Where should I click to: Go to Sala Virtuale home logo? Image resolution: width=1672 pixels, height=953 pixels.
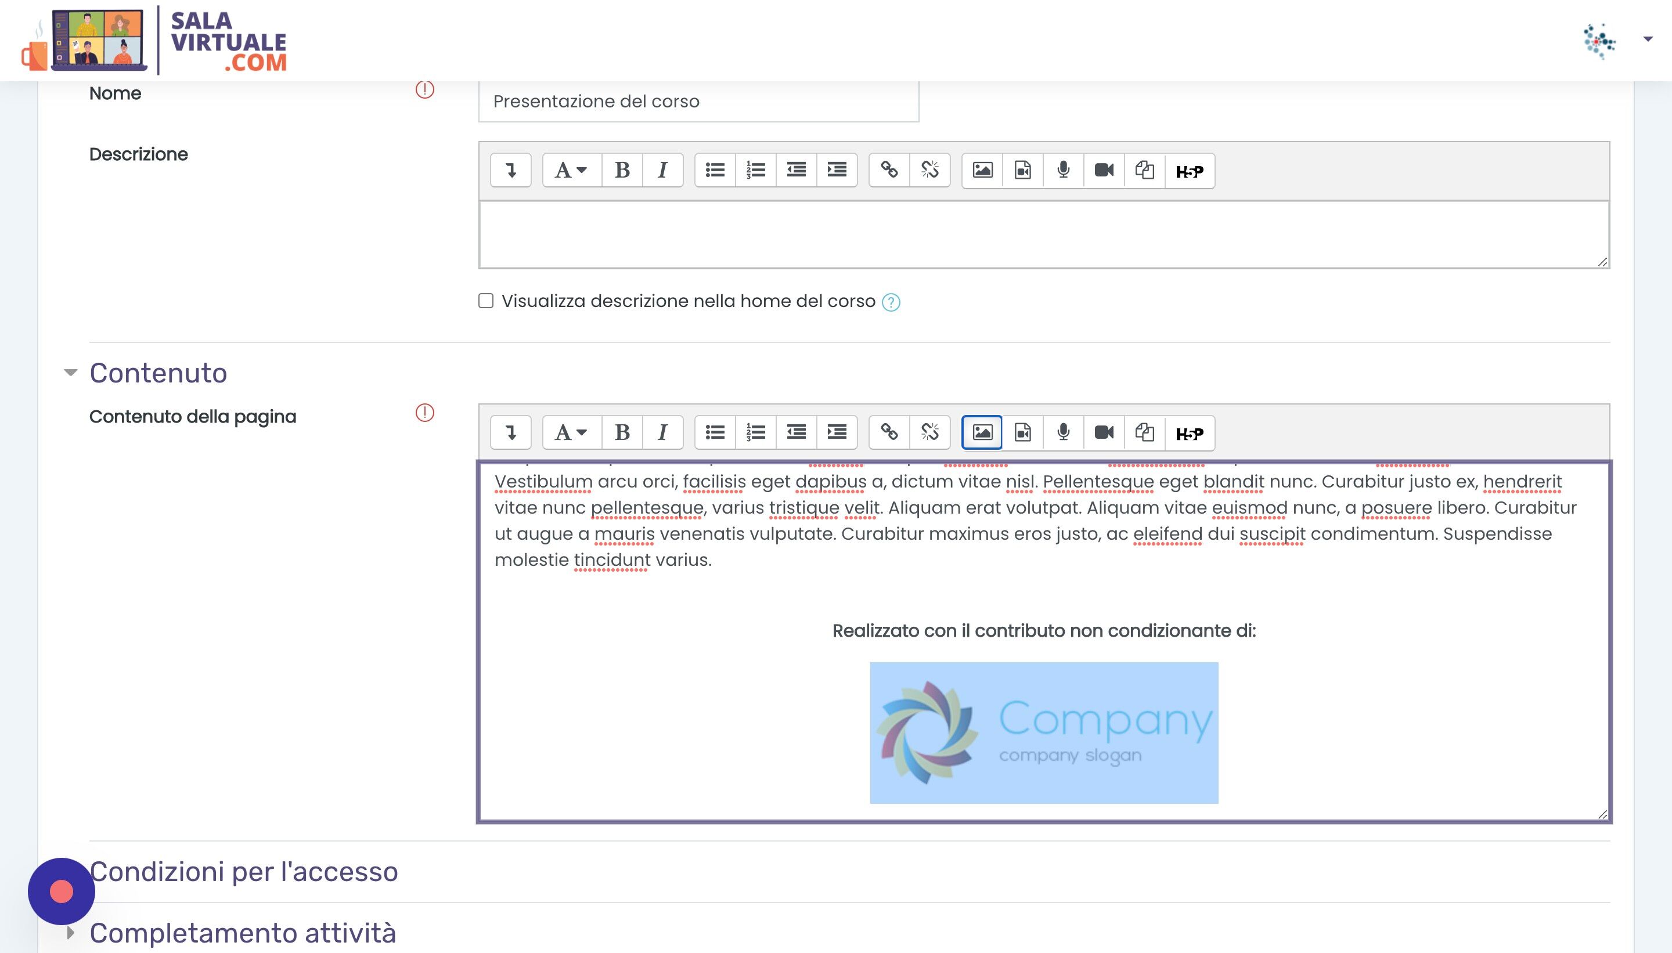point(154,41)
